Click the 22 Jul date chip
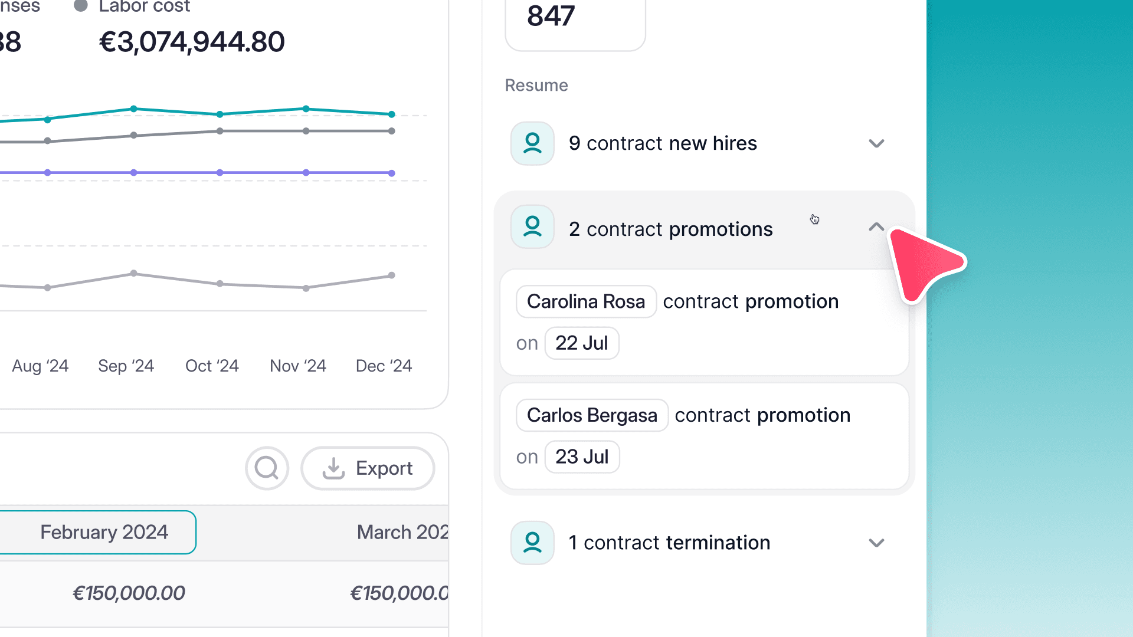This screenshot has width=1133, height=637. [582, 343]
